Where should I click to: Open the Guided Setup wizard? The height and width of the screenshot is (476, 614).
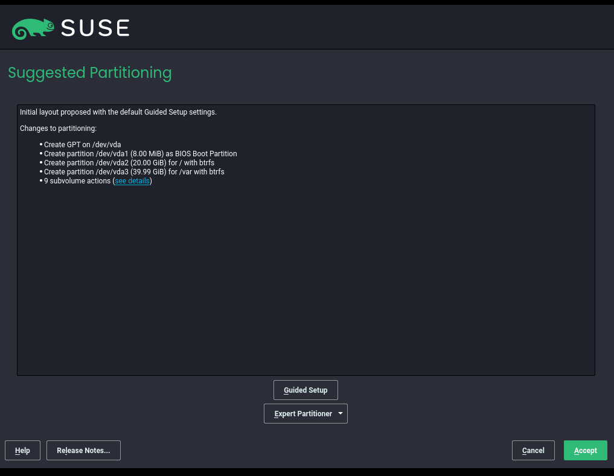coord(305,390)
